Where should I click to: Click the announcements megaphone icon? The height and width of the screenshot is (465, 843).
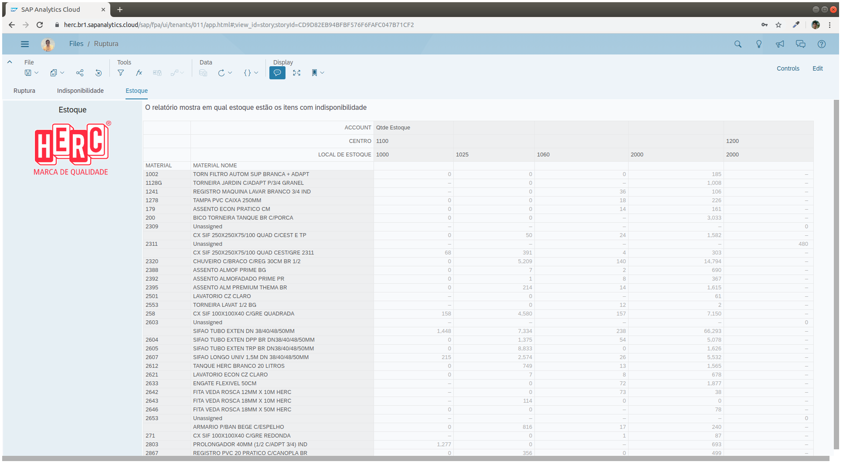780,44
